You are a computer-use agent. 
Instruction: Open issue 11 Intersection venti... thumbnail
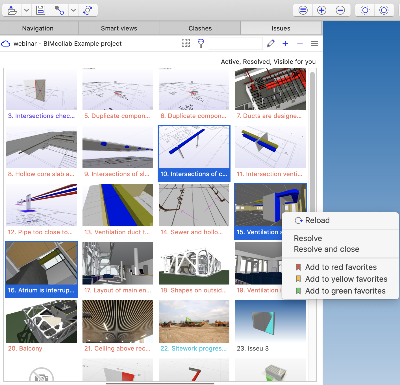(x=270, y=147)
